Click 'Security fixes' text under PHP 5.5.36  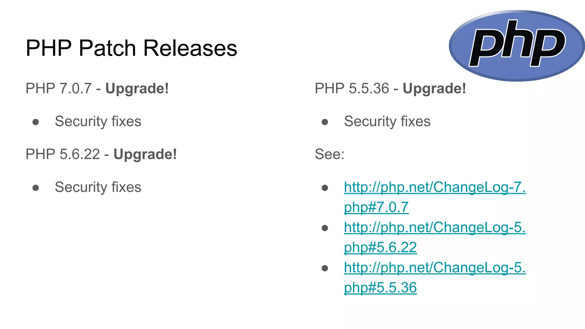[x=387, y=121]
